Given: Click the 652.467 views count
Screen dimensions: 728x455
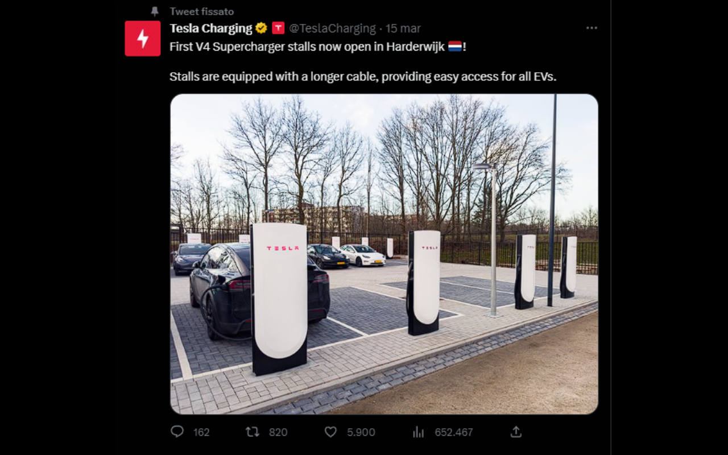Looking at the screenshot, I should point(454,432).
